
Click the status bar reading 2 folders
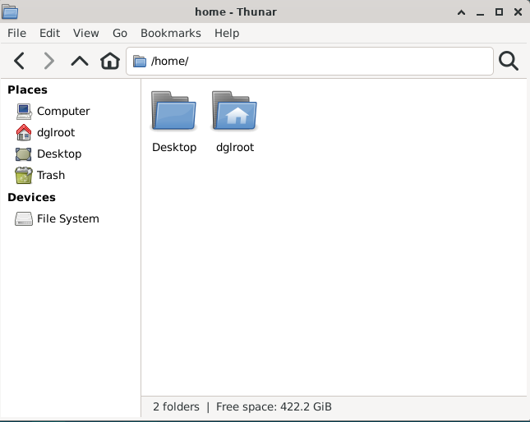coord(242,406)
